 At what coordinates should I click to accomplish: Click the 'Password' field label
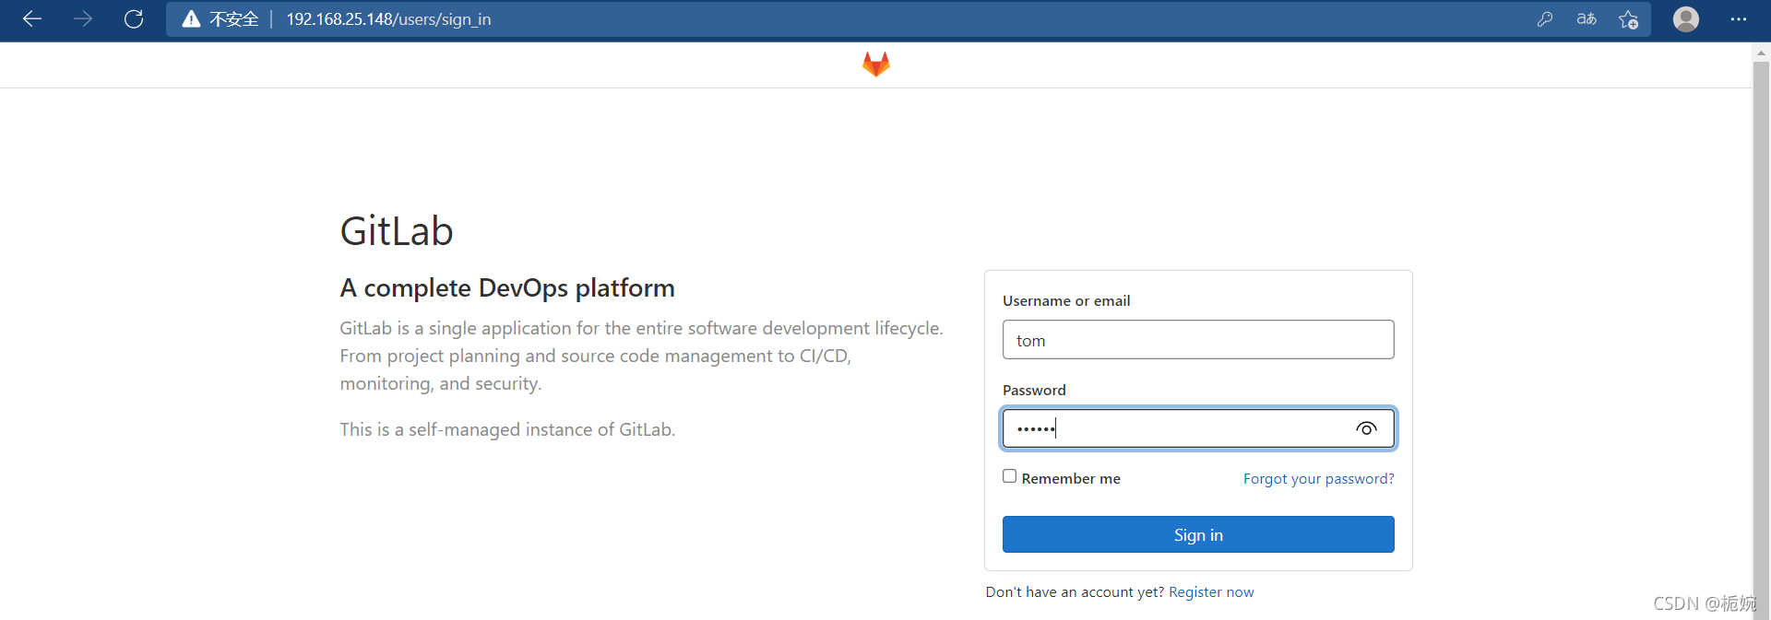tap(1034, 391)
